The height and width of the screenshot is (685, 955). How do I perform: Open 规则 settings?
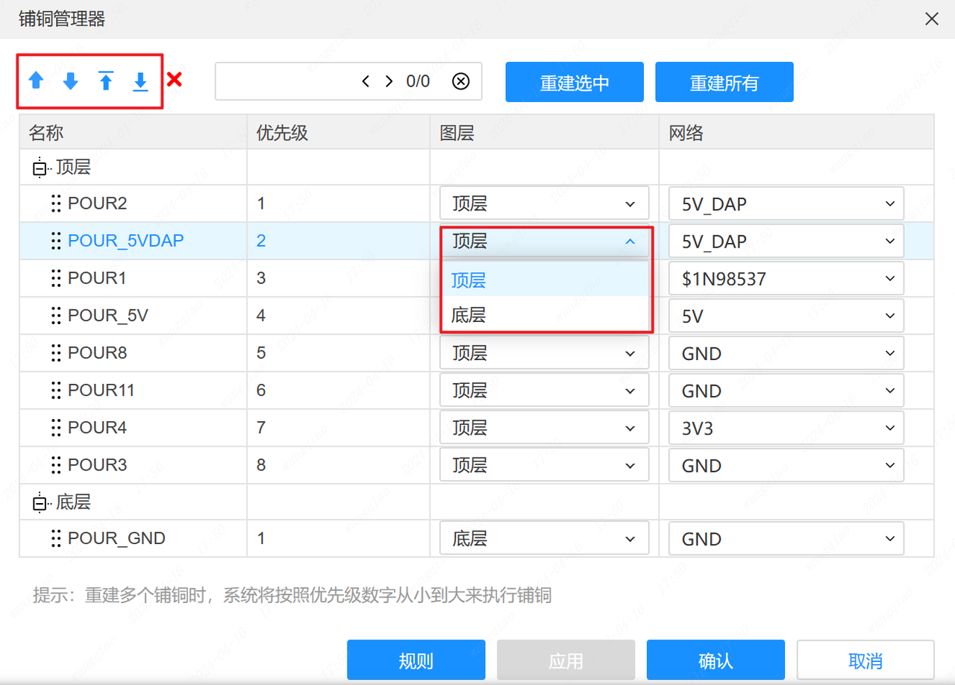(x=416, y=660)
